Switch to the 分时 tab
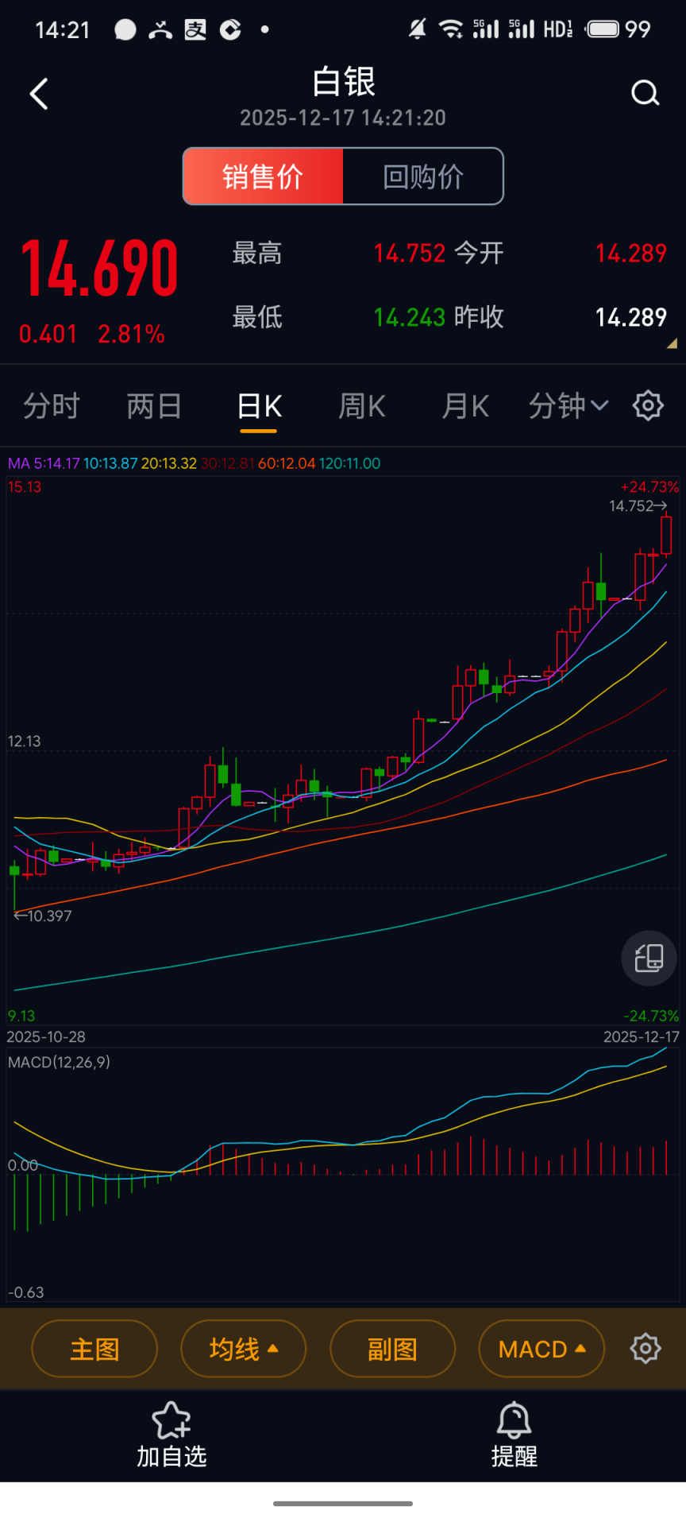The image size is (686, 1526). pyautogui.click(x=52, y=406)
